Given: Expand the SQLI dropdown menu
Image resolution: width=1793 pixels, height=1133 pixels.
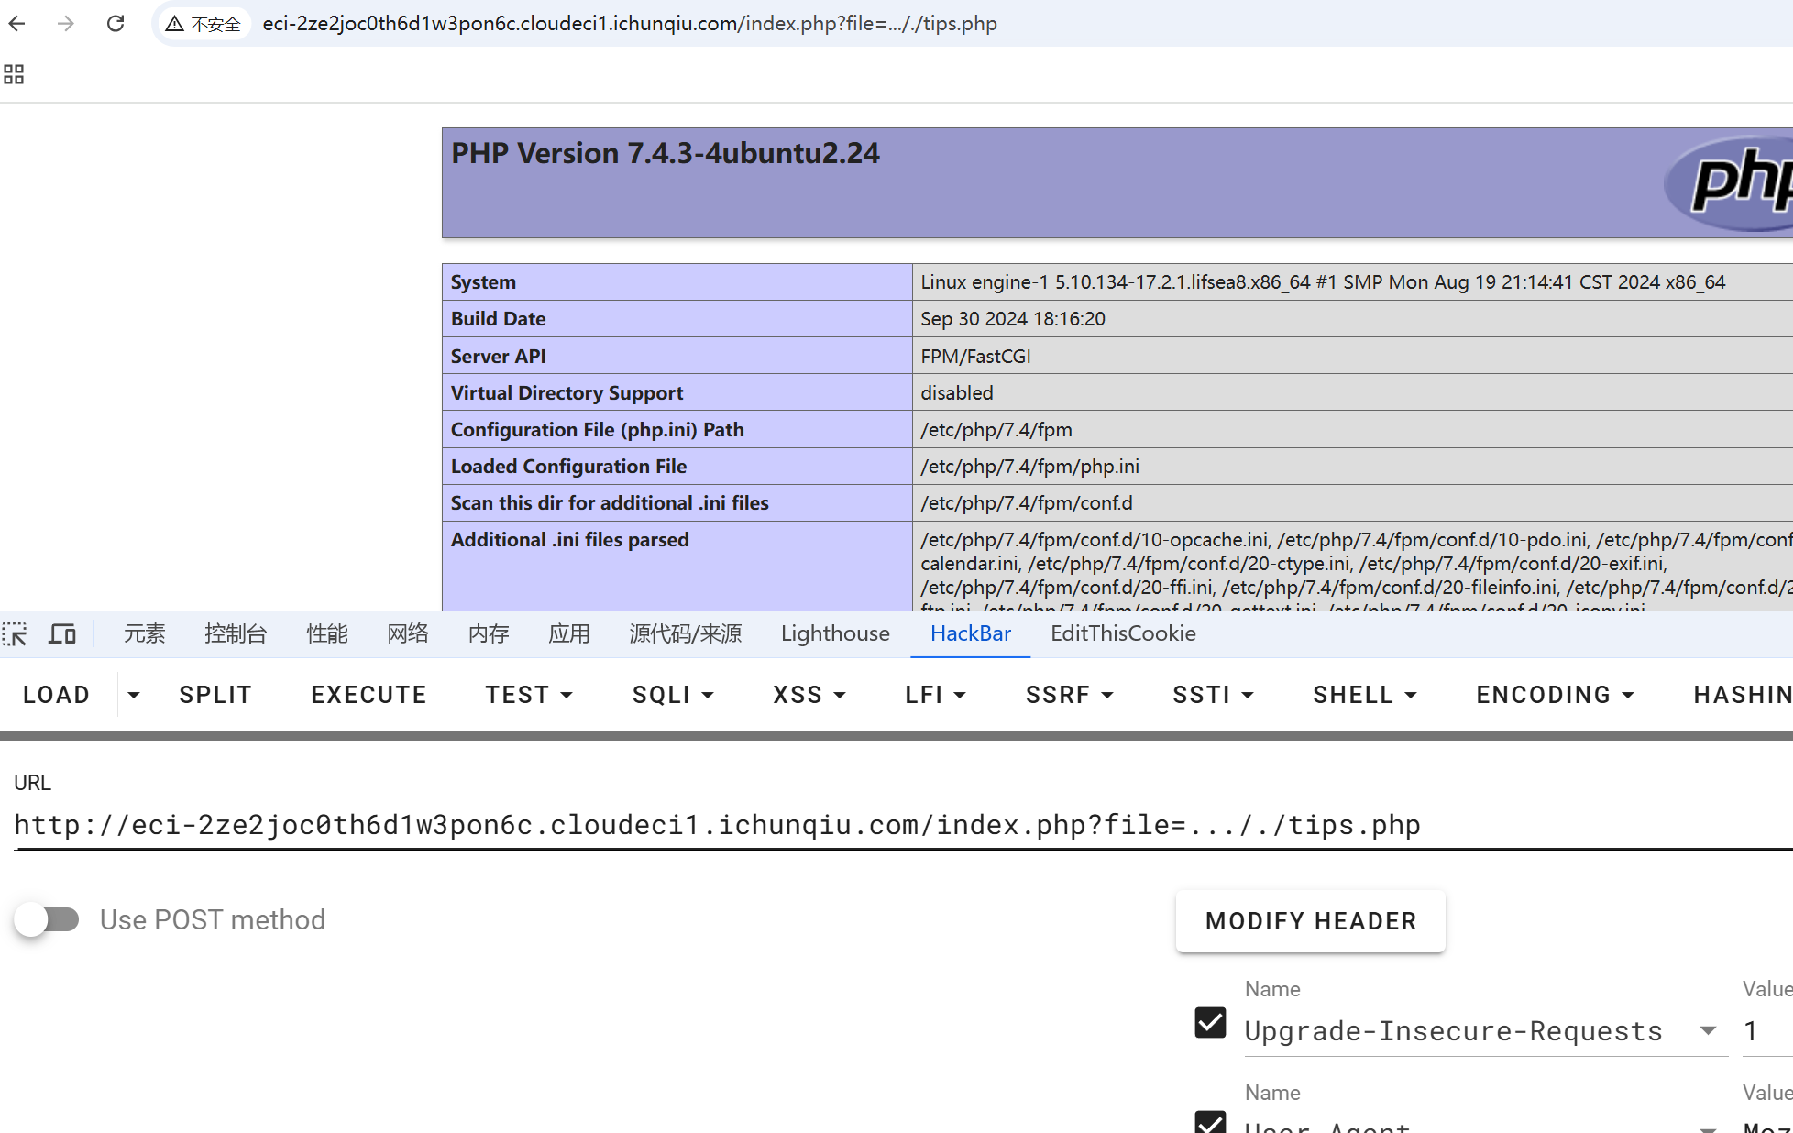Looking at the screenshot, I should coord(672,695).
